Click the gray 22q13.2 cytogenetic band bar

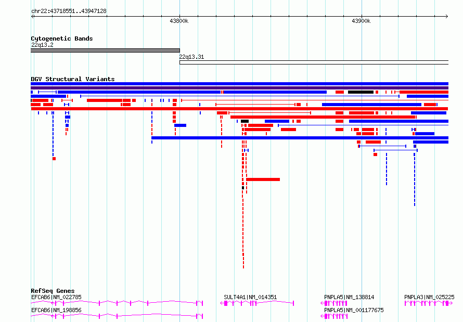coord(105,50)
